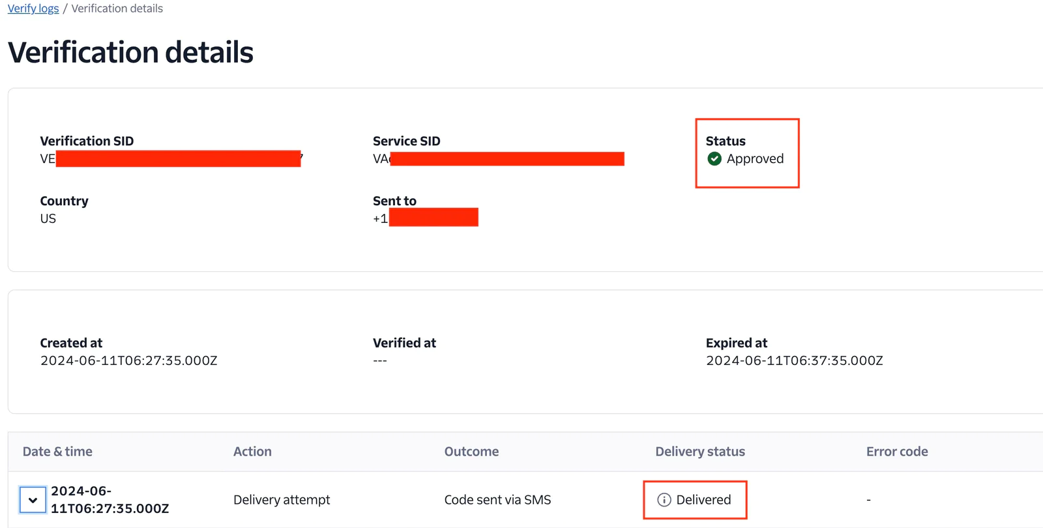Click the Outcome column header
The width and height of the screenshot is (1043, 528).
(471, 452)
